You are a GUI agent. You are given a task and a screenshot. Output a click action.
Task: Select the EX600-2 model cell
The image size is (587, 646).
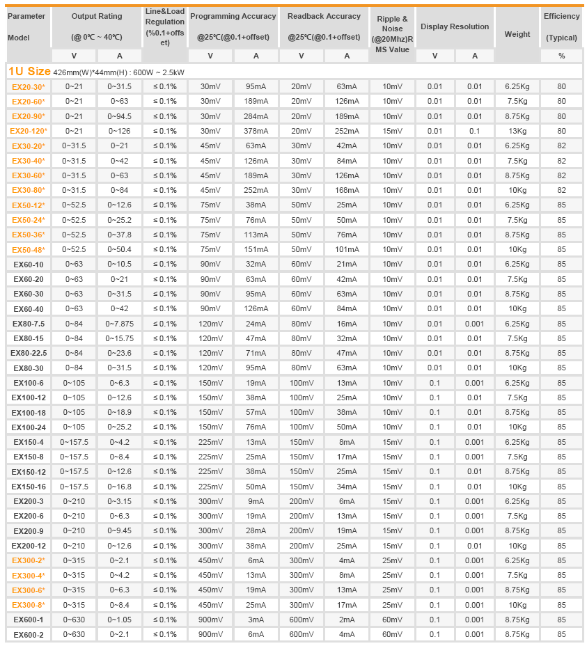[29, 635]
